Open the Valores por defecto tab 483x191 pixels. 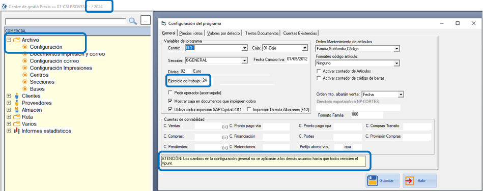coord(223,33)
